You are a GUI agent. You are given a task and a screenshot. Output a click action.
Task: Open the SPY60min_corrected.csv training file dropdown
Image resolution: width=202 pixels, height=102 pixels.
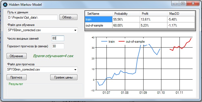tap(42, 30)
